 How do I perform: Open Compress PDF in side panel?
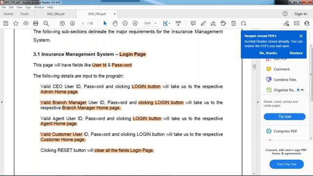point(282,131)
